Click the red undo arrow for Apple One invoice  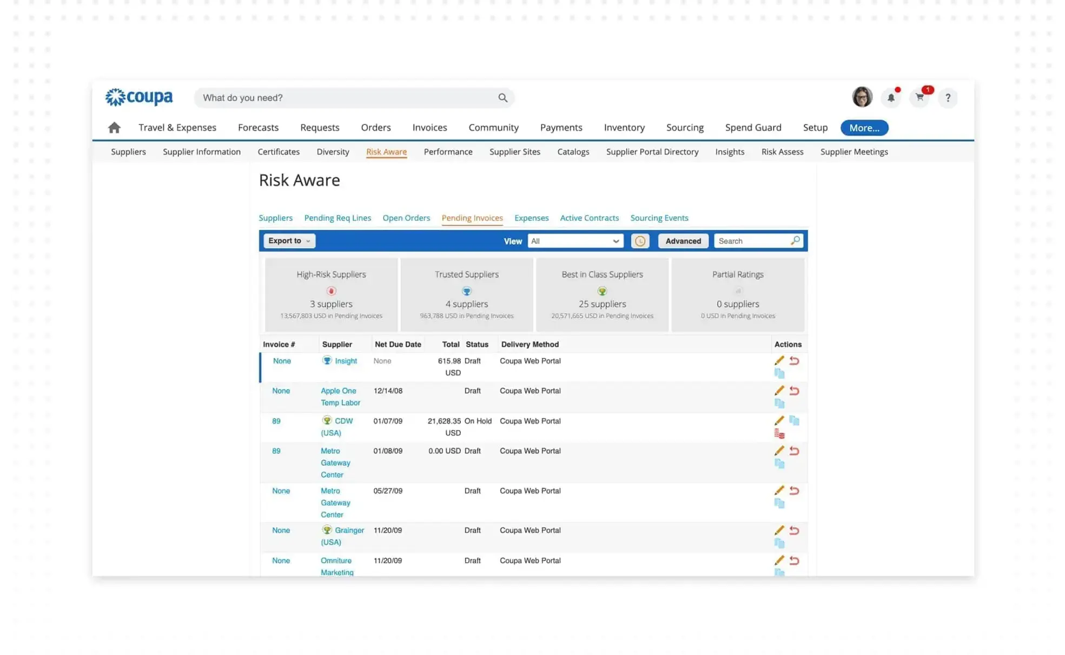tap(793, 391)
